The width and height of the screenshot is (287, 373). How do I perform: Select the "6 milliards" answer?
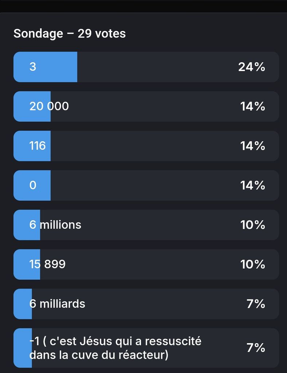(57, 304)
